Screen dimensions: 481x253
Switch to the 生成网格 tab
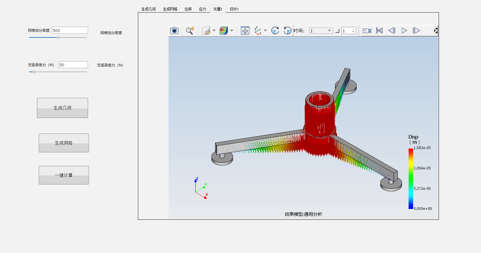(170, 9)
